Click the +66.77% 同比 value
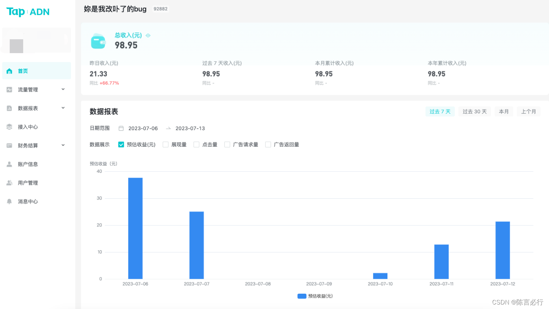 109,83
